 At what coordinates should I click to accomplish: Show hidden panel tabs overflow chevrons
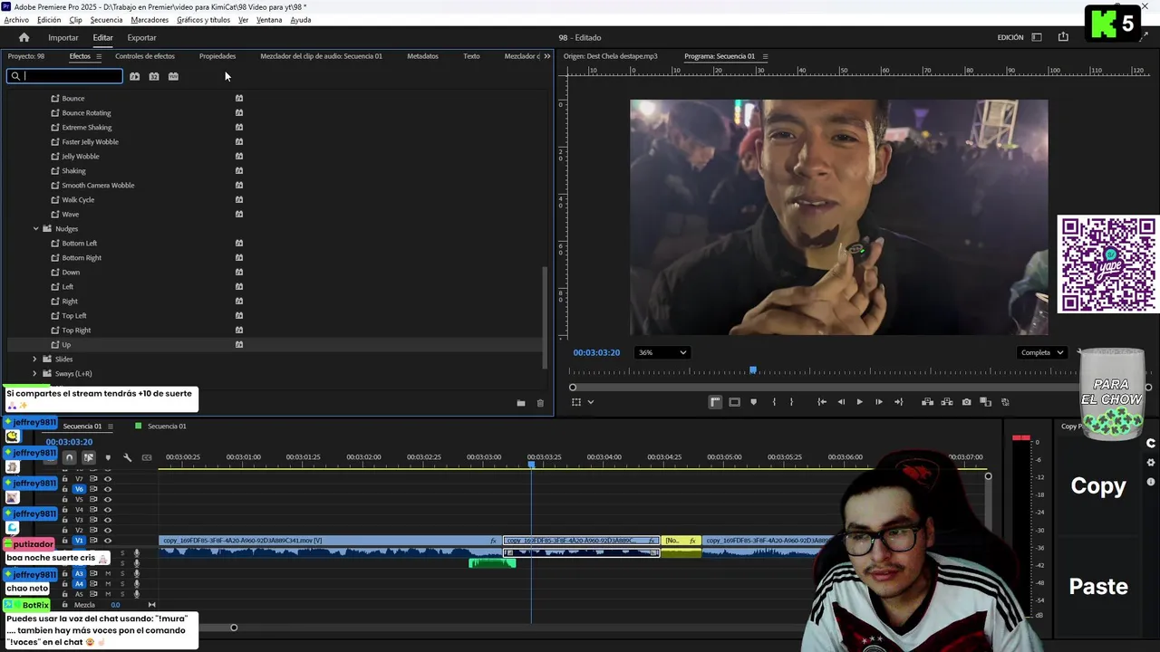point(546,56)
